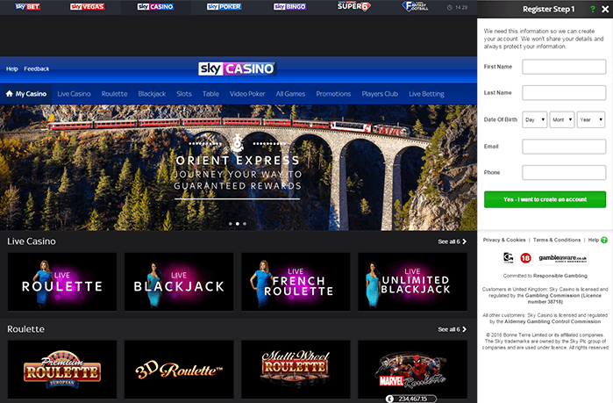Open the Fantasy Football logo link
Image resolution: width=613 pixels, height=403 pixels.
pos(415,6)
